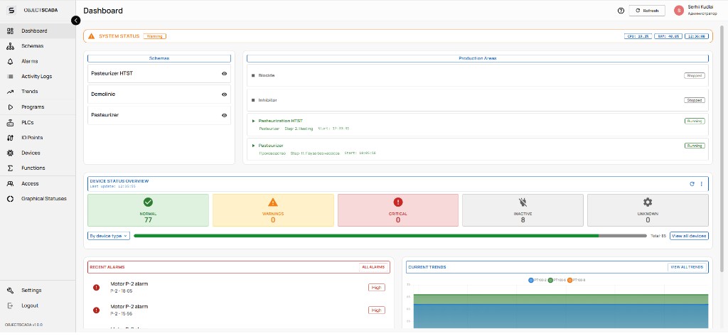Navigate to the Trends menu item
728x336 pixels.
point(38,92)
